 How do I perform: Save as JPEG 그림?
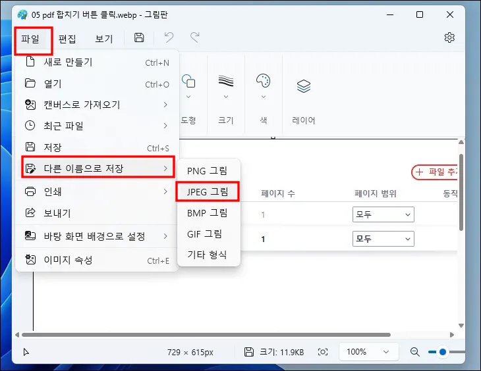(208, 192)
